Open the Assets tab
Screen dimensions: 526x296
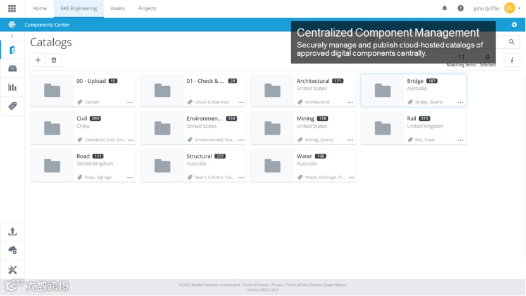[x=117, y=8]
